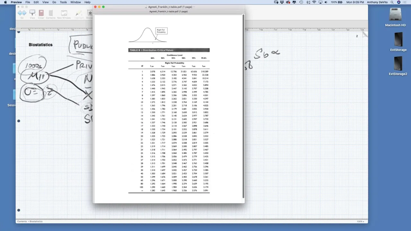The width and height of the screenshot is (411, 231).
Task: Click the Cover toolbar icon
Action: [x=41, y=13]
